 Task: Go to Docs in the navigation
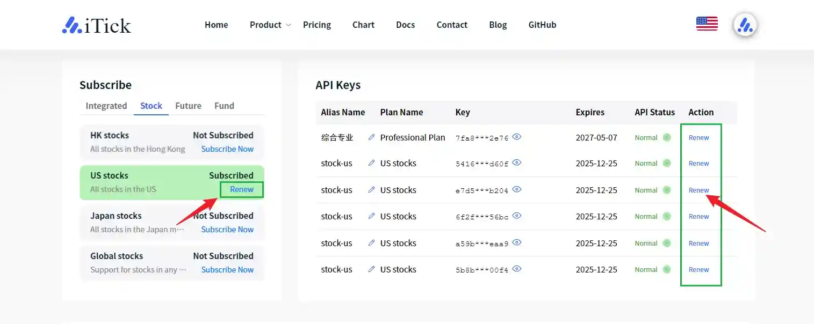[405, 25]
